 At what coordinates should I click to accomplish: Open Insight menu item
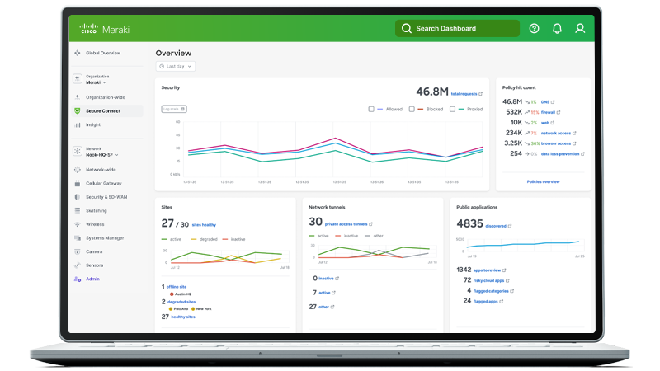click(93, 125)
